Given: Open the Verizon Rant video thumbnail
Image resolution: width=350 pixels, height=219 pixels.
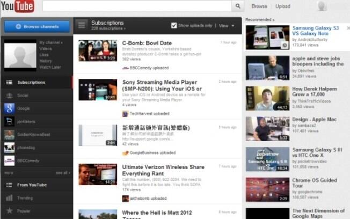Looking at the screenshot, I should [x=98, y=174].
